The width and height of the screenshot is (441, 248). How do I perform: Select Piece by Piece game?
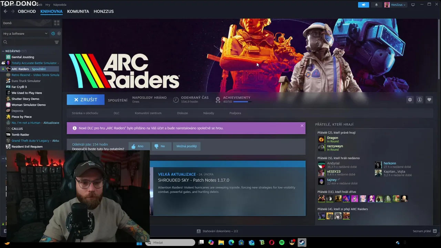coord(21,117)
